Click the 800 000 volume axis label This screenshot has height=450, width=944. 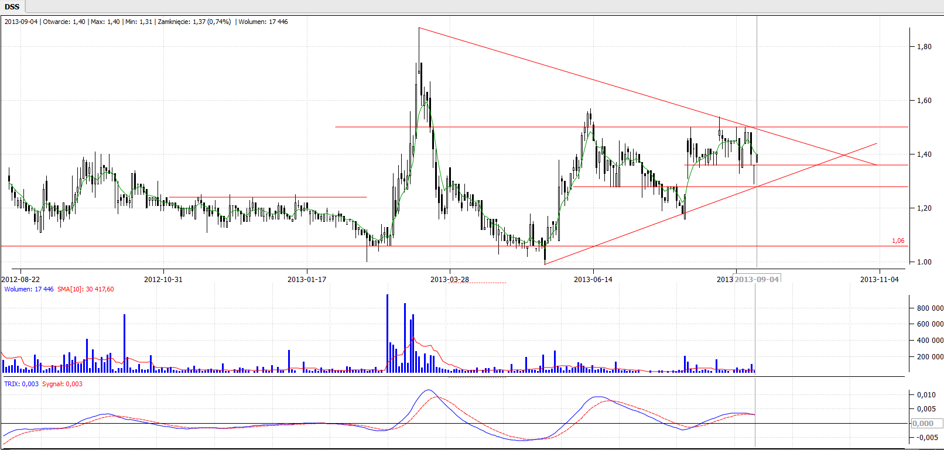[x=930, y=308]
